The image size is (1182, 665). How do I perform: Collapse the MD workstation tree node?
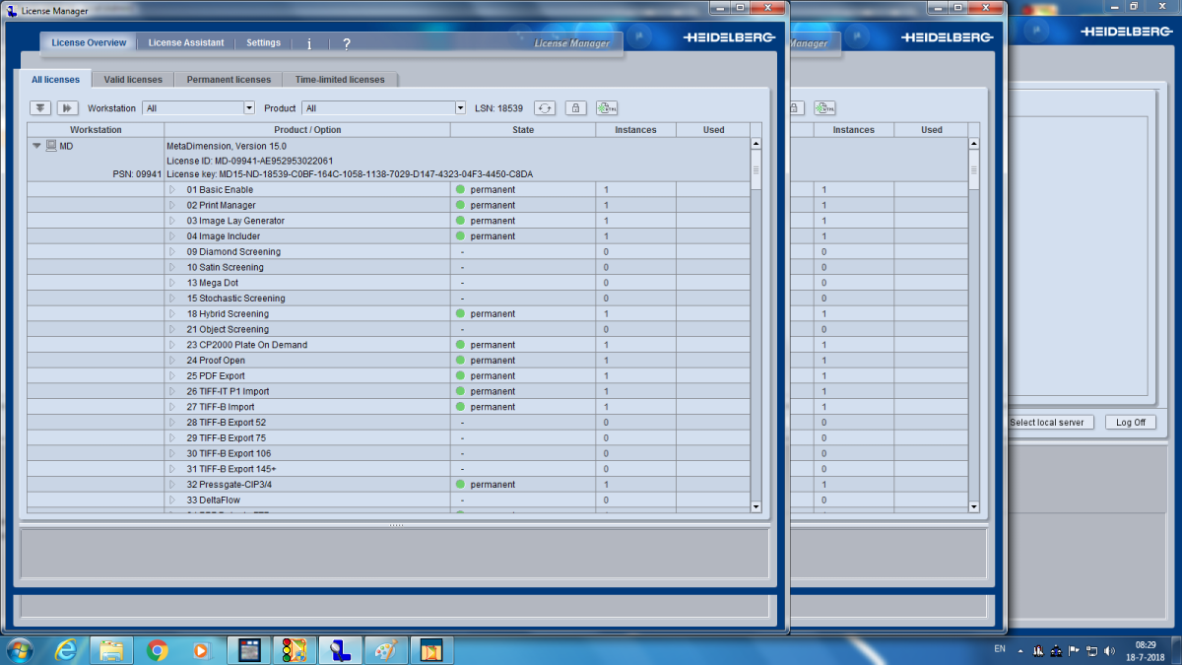36,146
